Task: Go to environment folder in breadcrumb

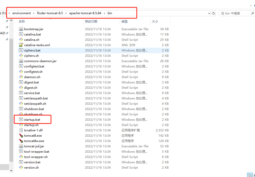Action: click(22, 13)
